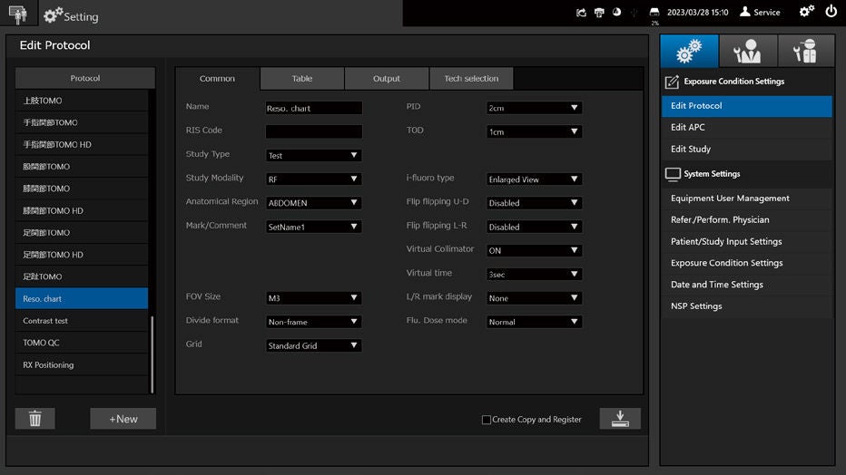Click the Protocol list header
The width and height of the screenshot is (846, 475).
[85, 78]
